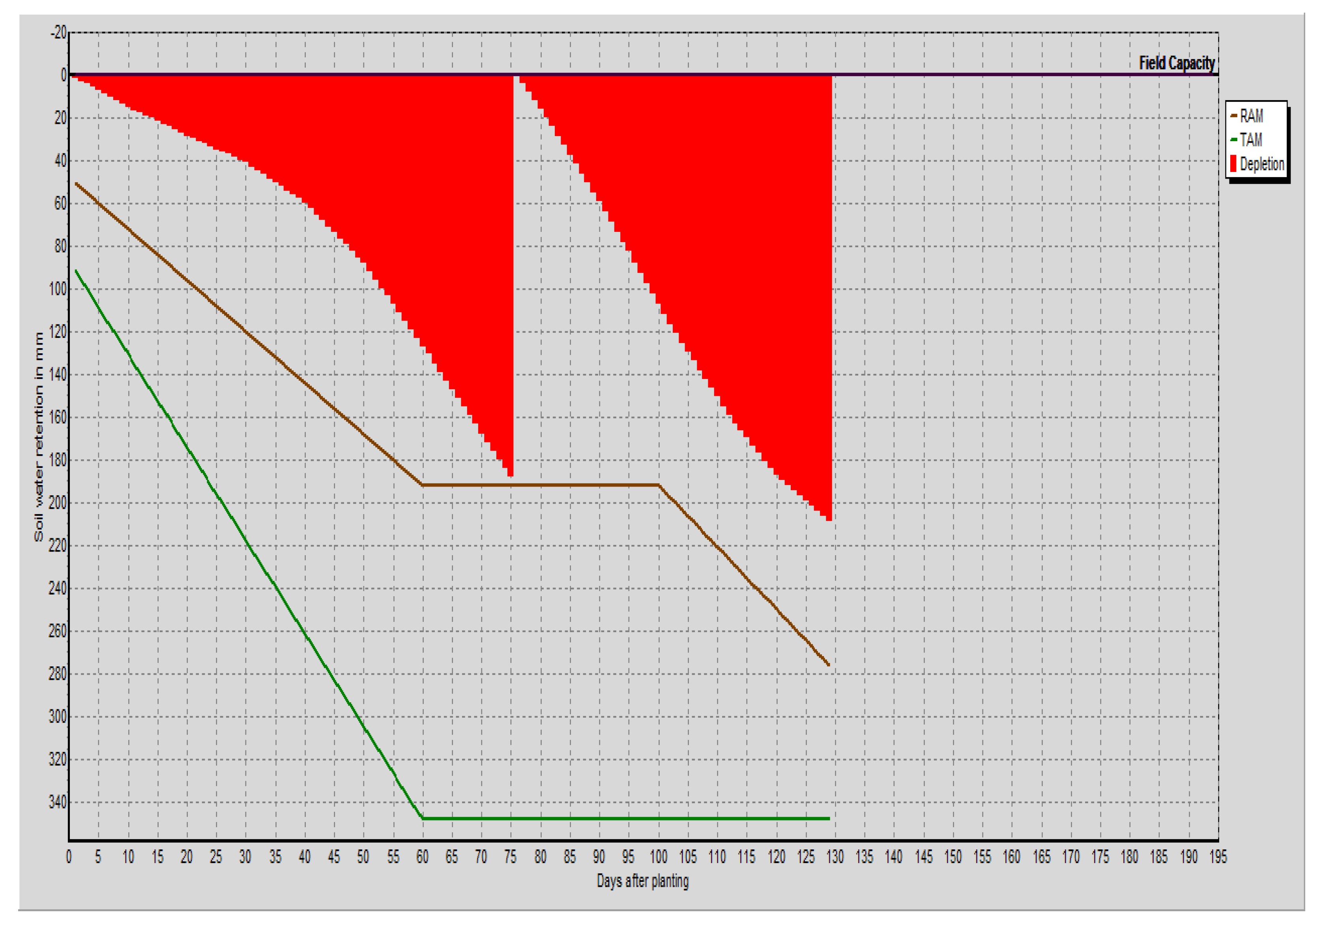
Task: Click the y-axis tick label -20
Action: [x=58, y=32]
